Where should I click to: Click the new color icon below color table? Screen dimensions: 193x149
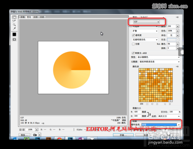pos(165,104)
